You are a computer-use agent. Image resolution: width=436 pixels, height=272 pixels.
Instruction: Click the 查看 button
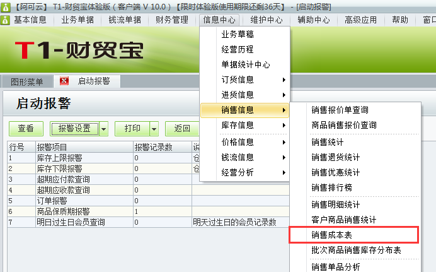pyautogui.click(x=26, y=128)
